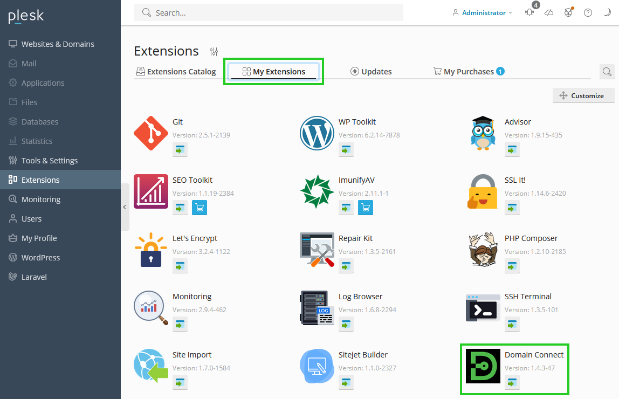Collapse the left sidebar with the chevron
The height and width of the screenshot is (399, 619).
125,207
